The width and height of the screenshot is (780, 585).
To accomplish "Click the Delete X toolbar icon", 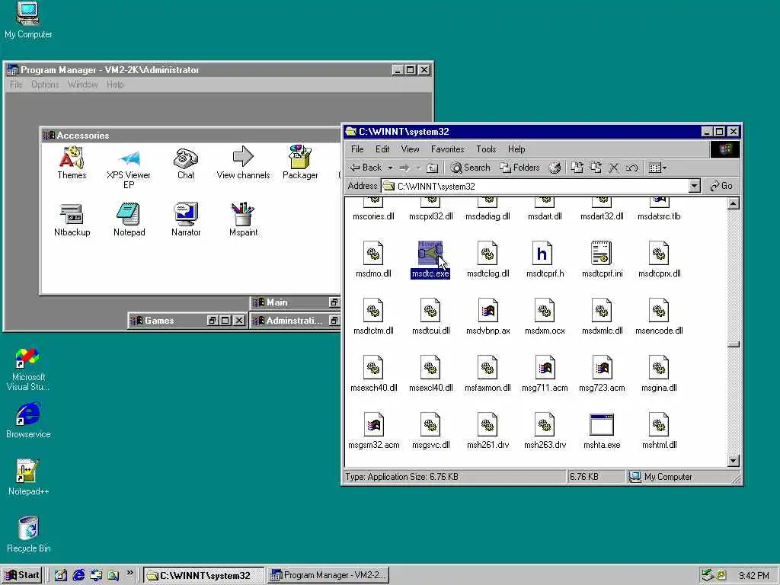I will pyautogui.click(x=614, y=168).
